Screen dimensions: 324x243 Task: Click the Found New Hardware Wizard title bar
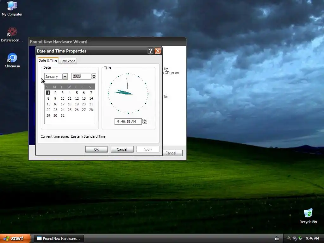pyautogui.click(x=107, y=42)
